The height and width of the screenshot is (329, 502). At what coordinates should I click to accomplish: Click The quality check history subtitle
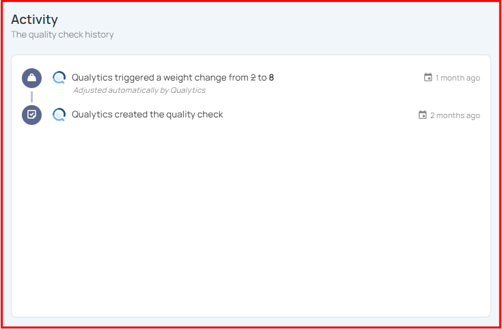click(x=62, y=35)
